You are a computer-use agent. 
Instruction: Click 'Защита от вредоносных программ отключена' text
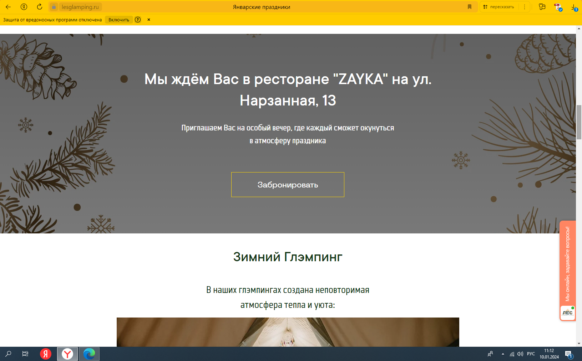[x=52, y=20]
